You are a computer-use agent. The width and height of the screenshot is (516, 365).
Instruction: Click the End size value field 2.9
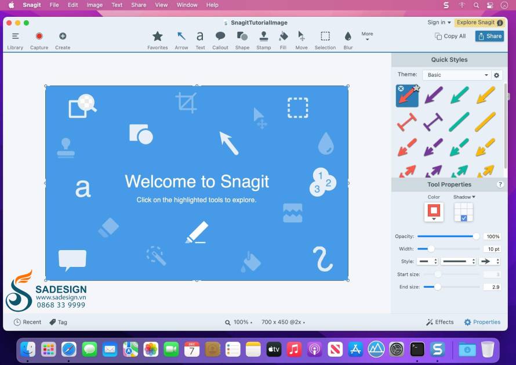[492, 287]
